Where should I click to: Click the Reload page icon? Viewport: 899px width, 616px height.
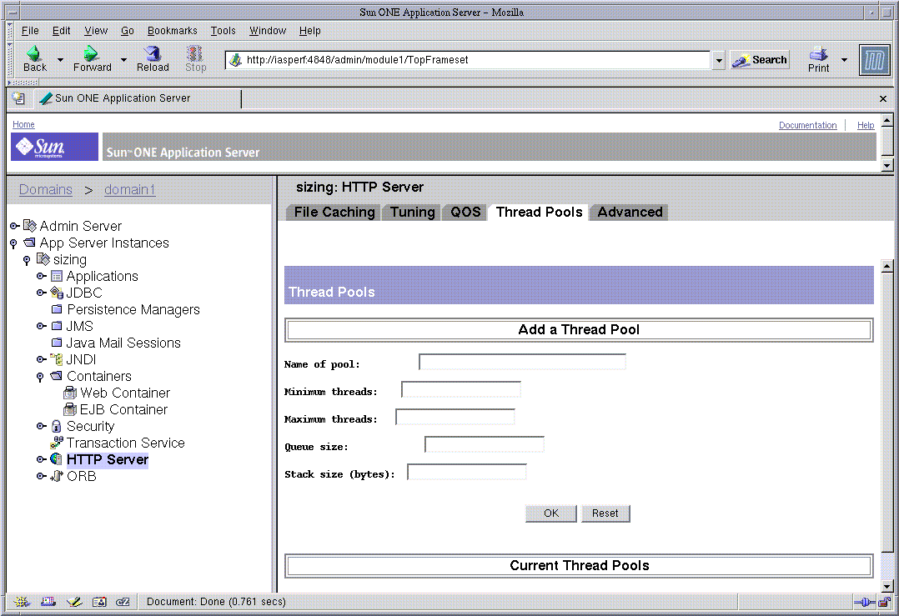[x=153, y=53]
